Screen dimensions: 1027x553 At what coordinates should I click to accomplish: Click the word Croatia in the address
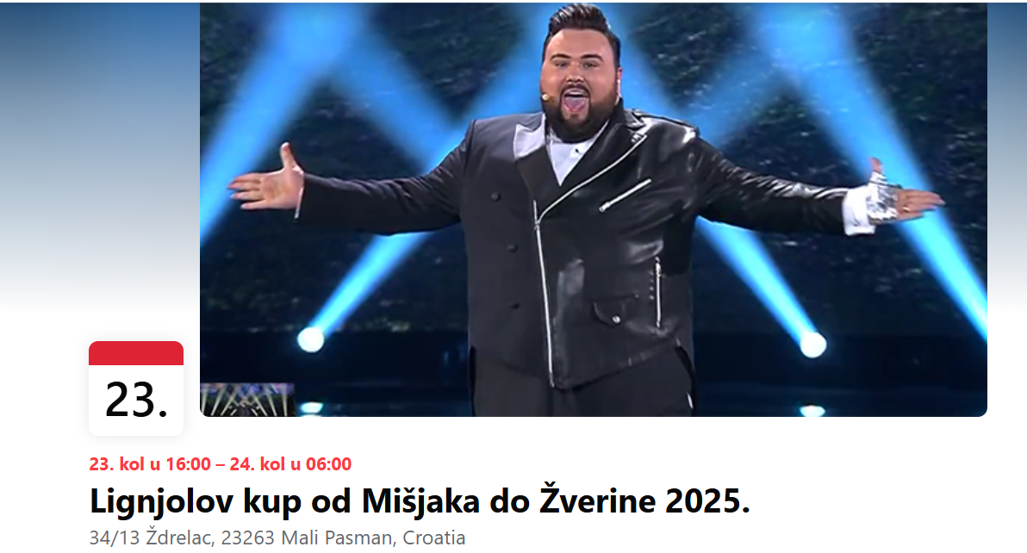pyautogui.click(x=433, y=537)
